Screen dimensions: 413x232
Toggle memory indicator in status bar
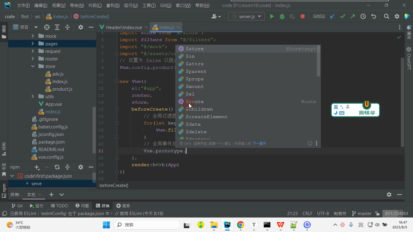point(397,214)
